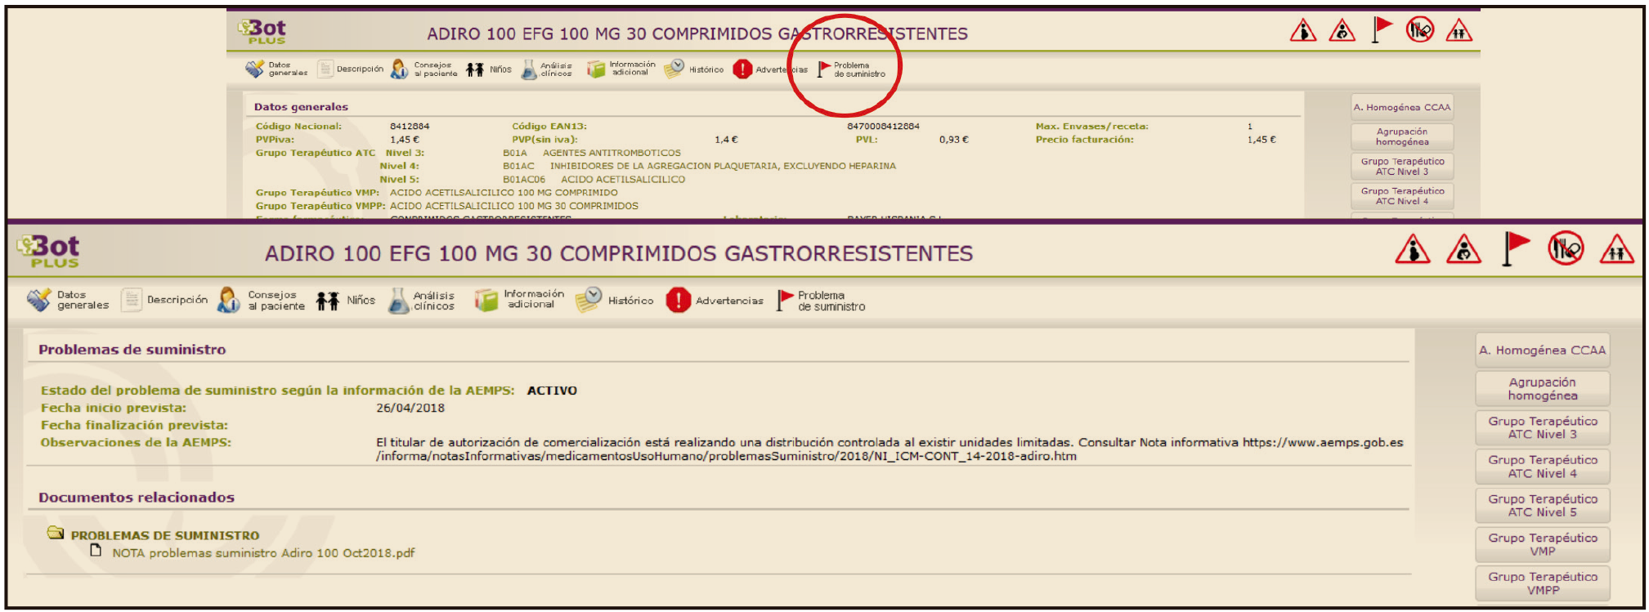Open NOTA problemas suministro Adiro 100 Oct2018.pdf

(x=262, y=553)
